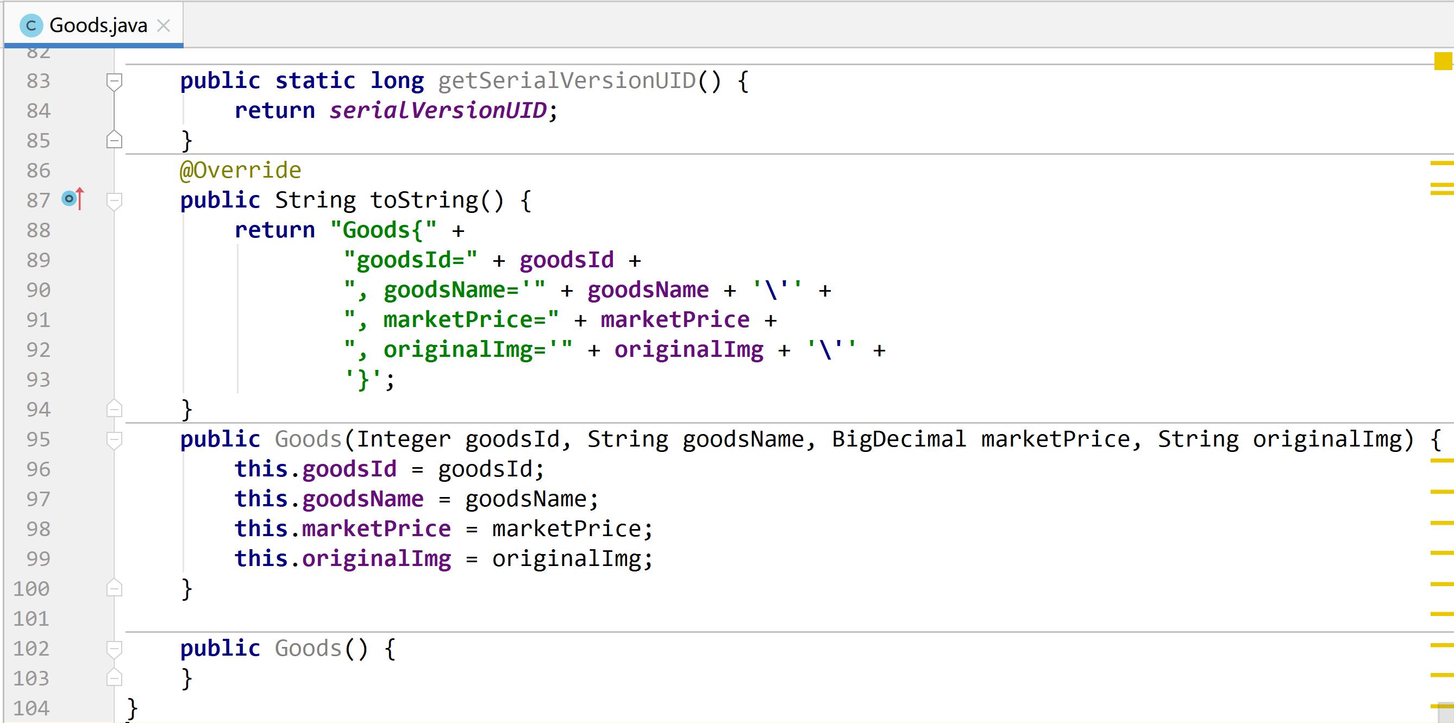
Task: Click the static keyword on line 83
Action: (315, 81)
